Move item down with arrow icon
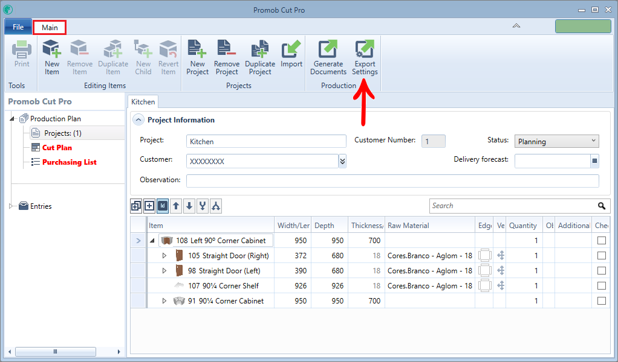 189,206
